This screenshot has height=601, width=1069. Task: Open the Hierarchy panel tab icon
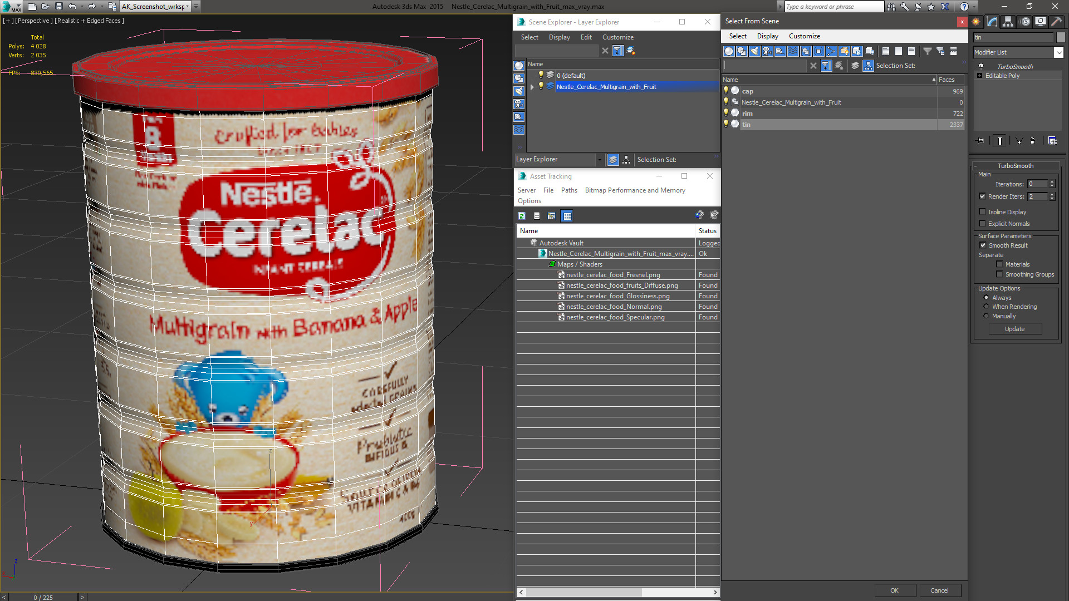1008,22
